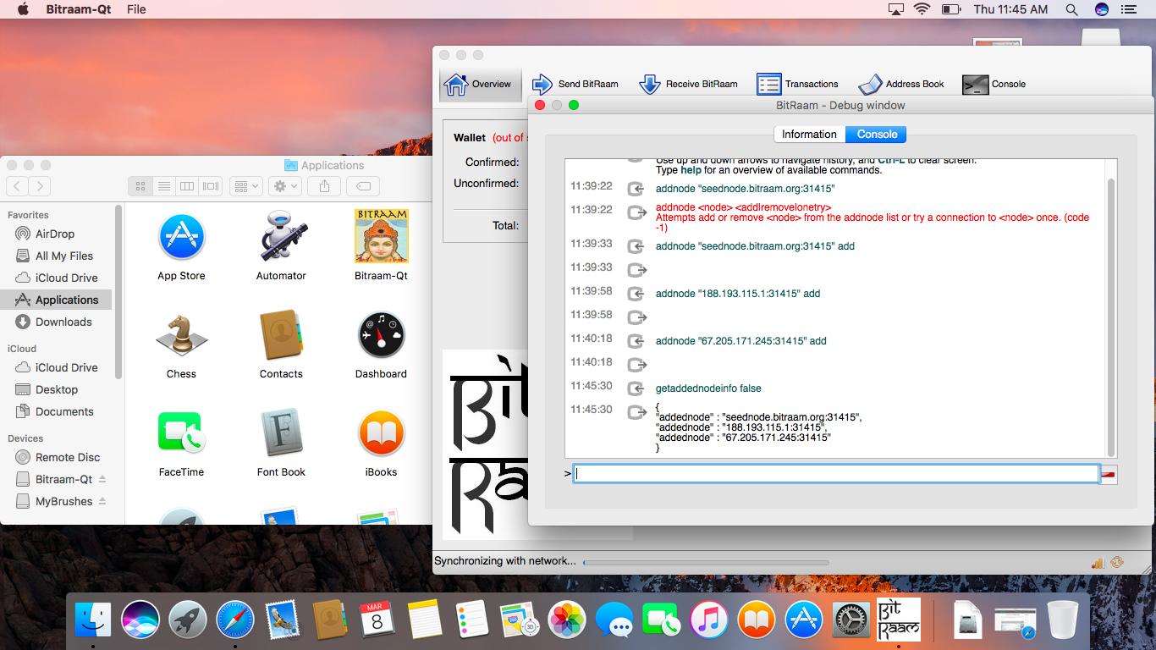Switch Finder to icon view
Viewport: 1156px width, 650px height.
140,186
